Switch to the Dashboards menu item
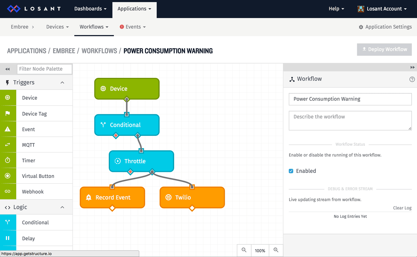Screen dimensions: 417x257 pyautogui.click(x=90, y=9)
